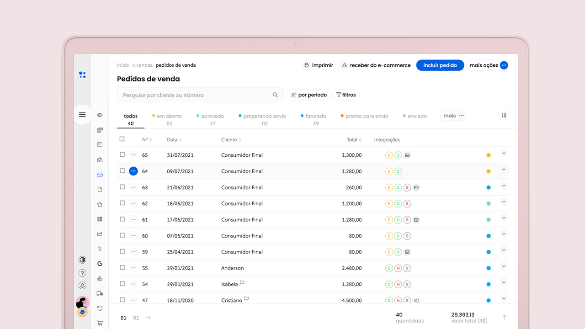
Task: Open the hamburger main menu
Action: (82, 115)
